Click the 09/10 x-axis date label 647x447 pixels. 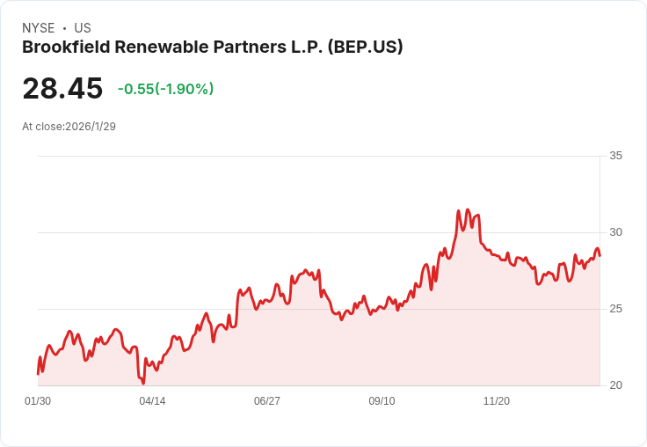click(382, 400)
